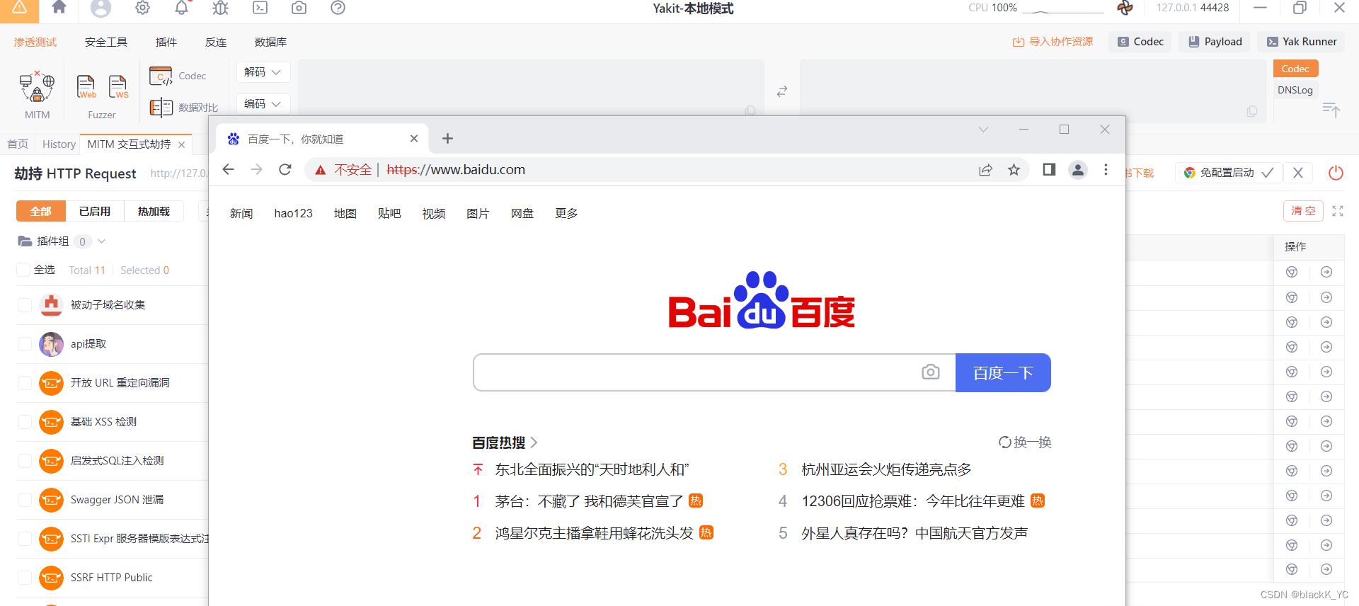Open new browser tab with plus
Viewport: 1359px width, 606px height.
pyautogui.click(x=447, y=139)
